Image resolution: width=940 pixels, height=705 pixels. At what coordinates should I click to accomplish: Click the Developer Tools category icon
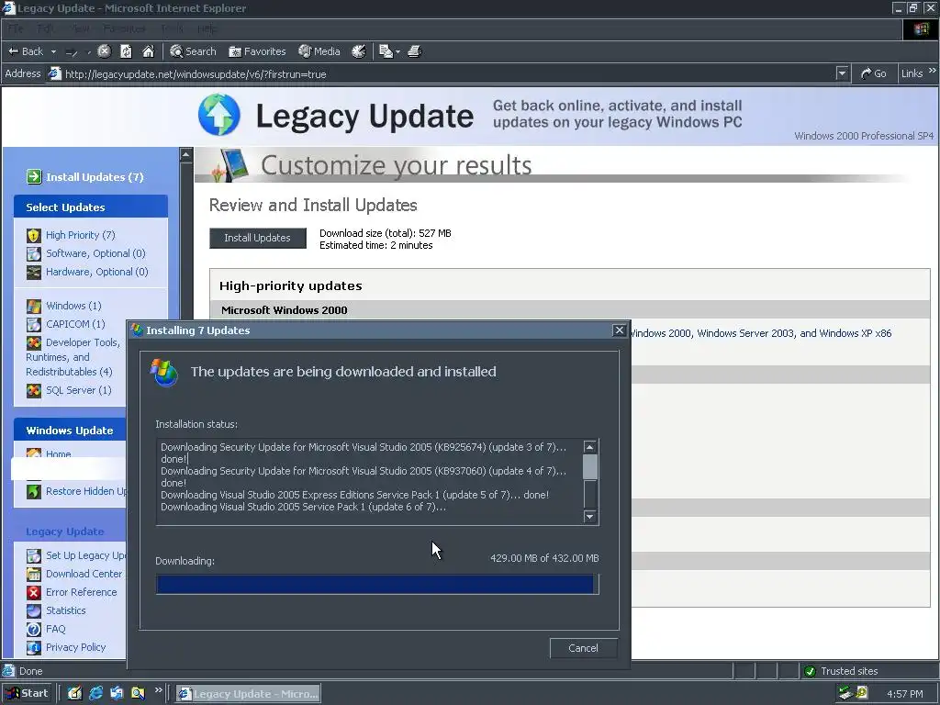click(x=34, y=343)
